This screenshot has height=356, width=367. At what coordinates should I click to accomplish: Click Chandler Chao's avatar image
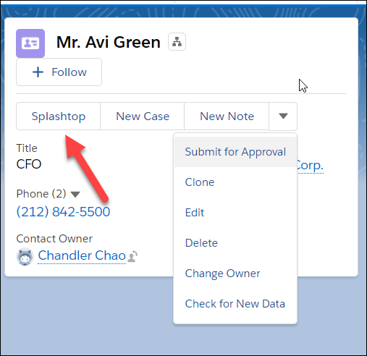pyautogui.click(x=25, y=256)
